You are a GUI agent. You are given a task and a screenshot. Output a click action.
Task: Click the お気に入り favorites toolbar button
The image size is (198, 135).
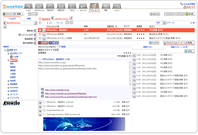pyautogui.click(x=155, y=14)
